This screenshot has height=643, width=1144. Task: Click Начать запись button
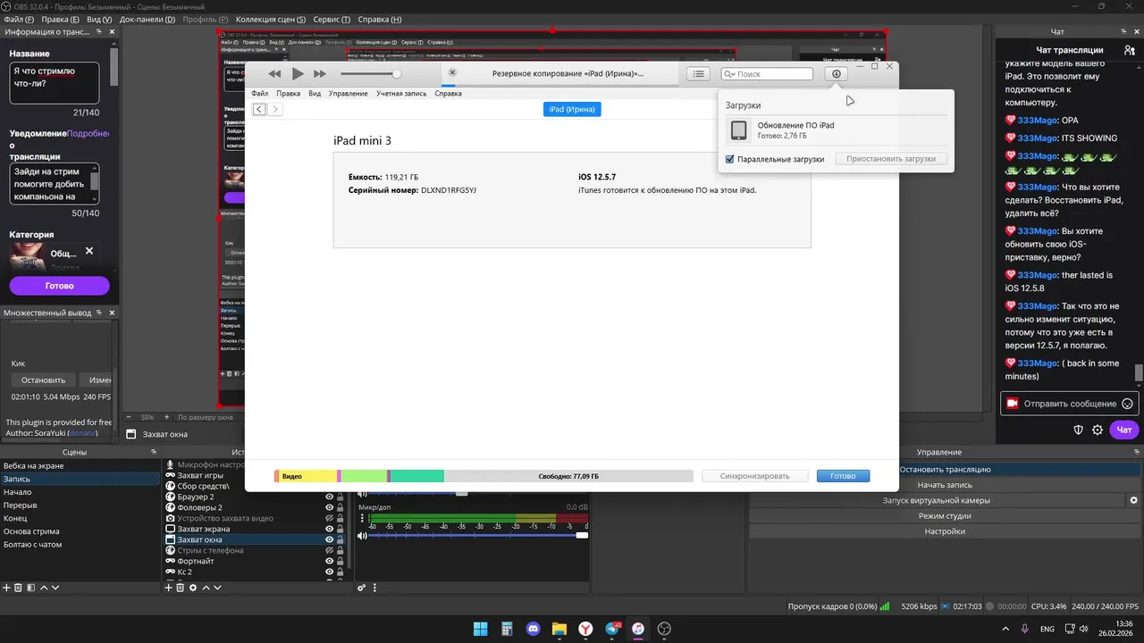click(x=945, y=485)
